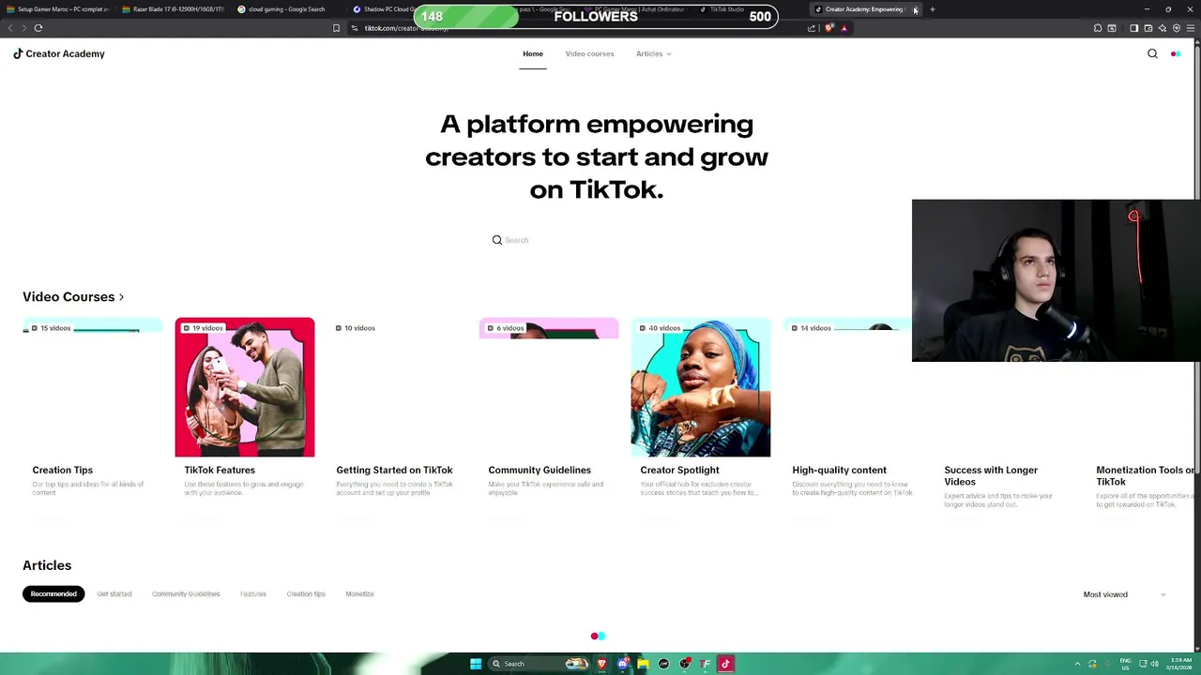1201x675 pixels.
Task: Select the Recommended articles filter
Action: click(53, 594)
